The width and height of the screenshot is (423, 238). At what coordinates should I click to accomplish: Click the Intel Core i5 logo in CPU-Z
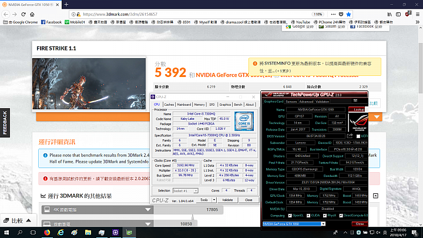244,122
